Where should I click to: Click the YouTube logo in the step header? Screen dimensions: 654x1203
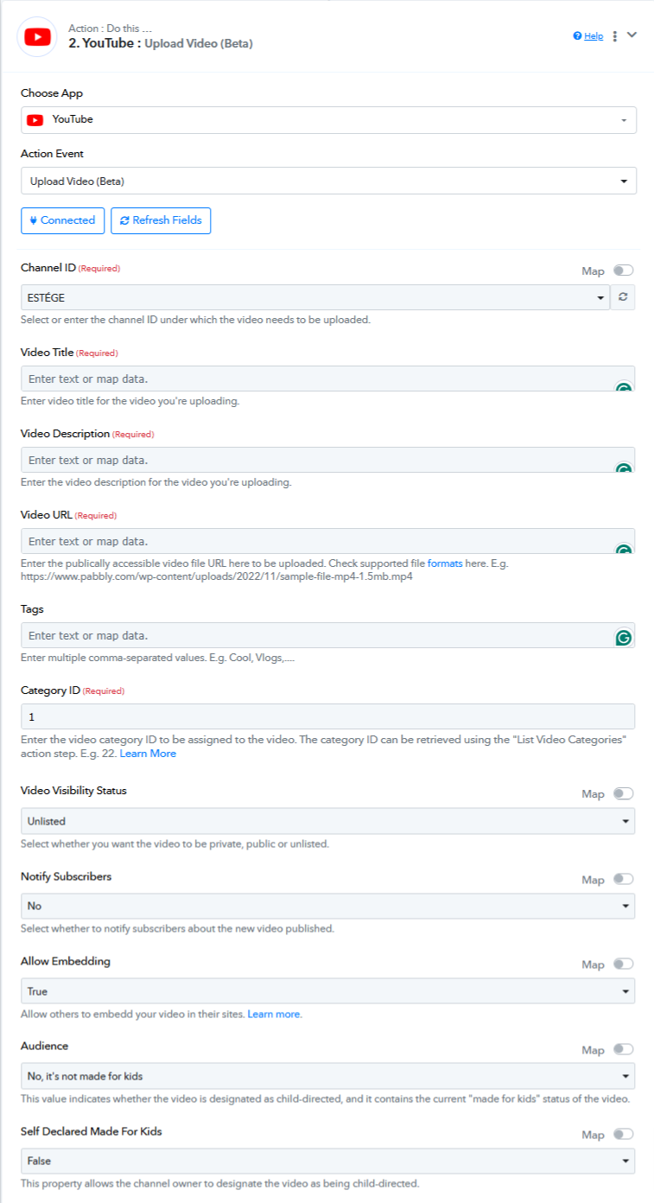click(37, 36)
